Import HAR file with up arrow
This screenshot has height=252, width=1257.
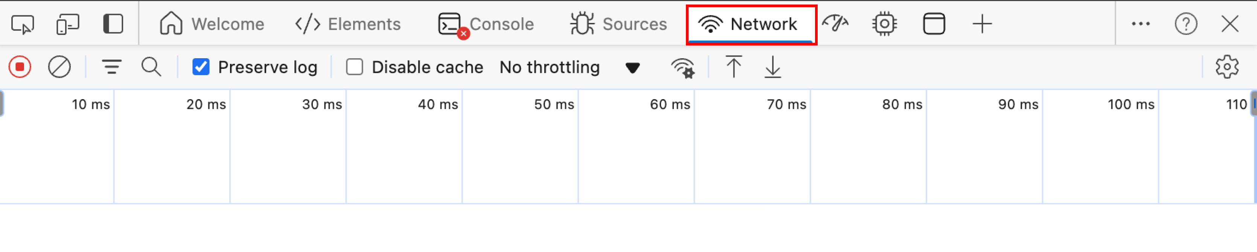click(x=733, y=66)
